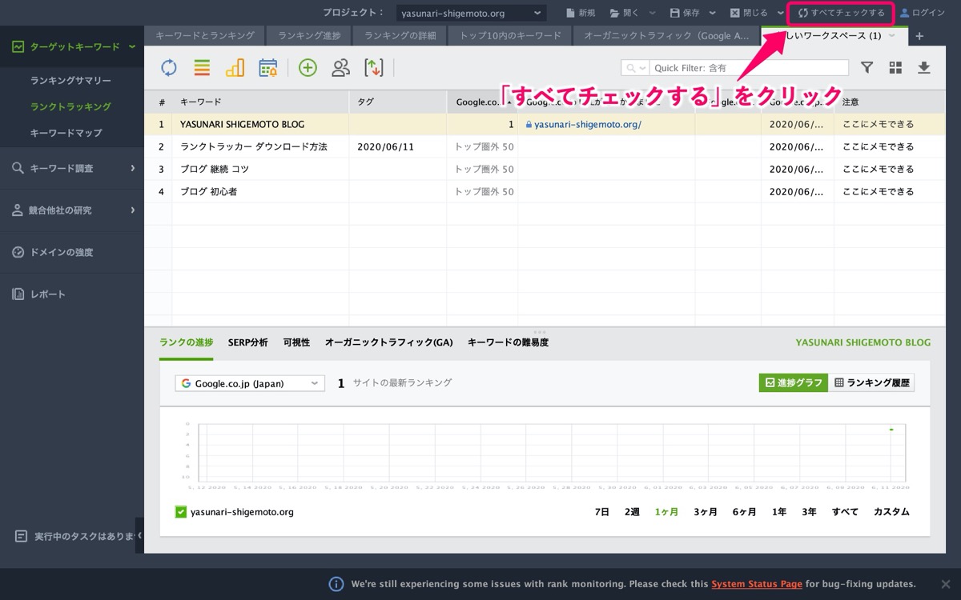Click the green add keywords plus icon
The height and width of the screenshot is (600, 961).
click(x=308, y=68)
